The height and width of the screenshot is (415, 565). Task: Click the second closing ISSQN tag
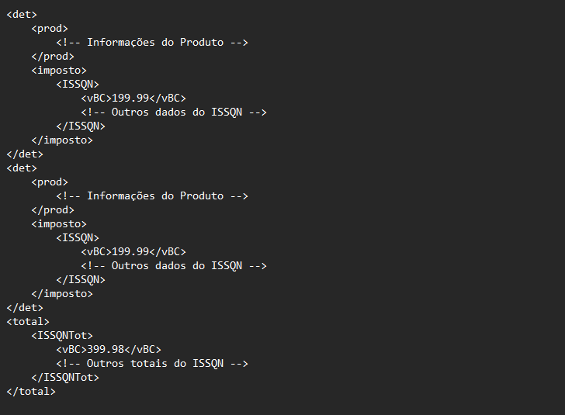[x=81, y=279]
